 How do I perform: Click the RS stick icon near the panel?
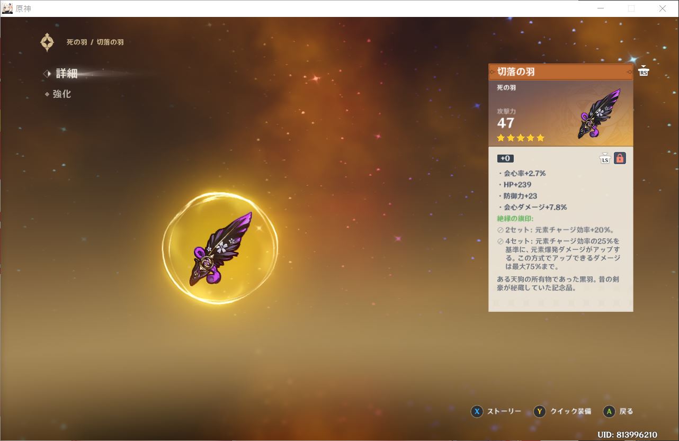tap(643, 71)
